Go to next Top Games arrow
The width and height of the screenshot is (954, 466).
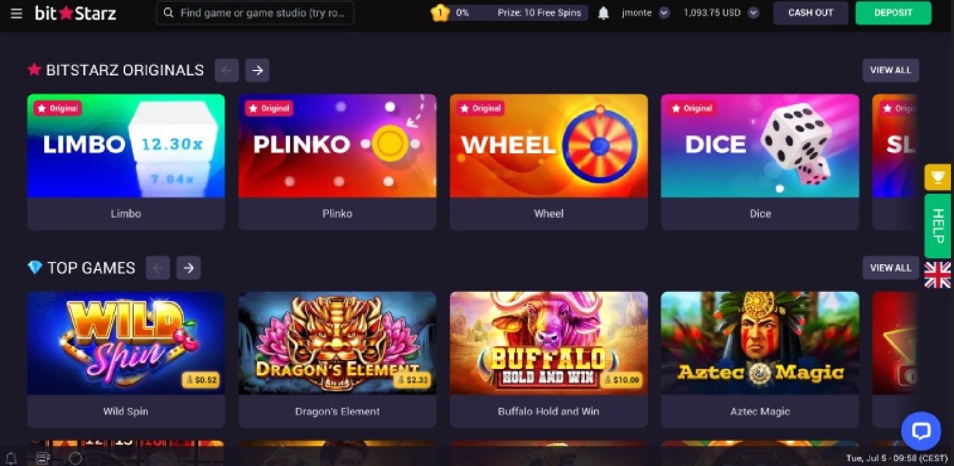[189, 268]
